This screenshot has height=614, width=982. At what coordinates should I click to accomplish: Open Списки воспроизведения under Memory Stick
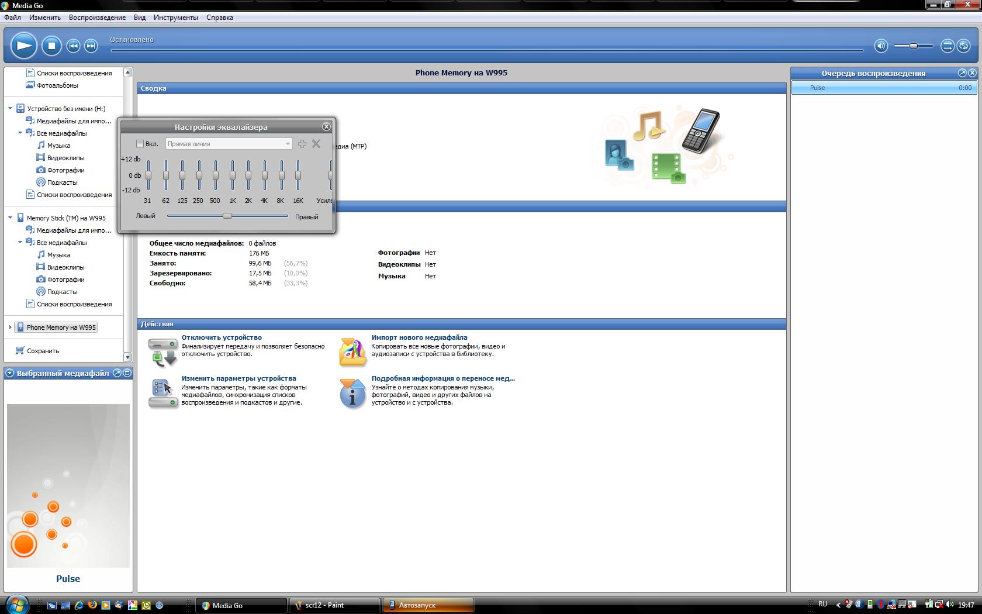click(x=74, y=304)
